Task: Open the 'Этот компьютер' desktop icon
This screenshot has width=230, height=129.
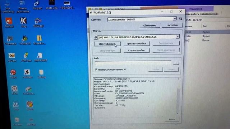Action: point(8,6)
